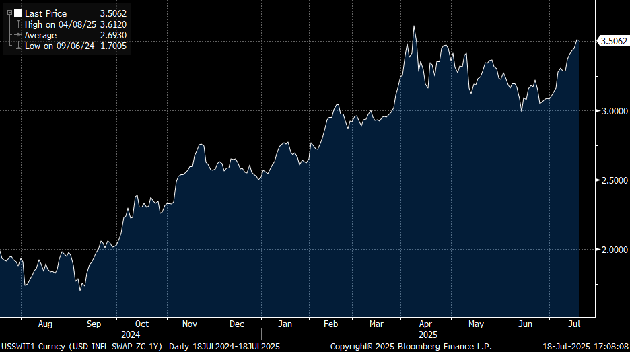Click the Low on 09/06/24 legend entry
Screen dimensions: 630x352
click(57, 46)
